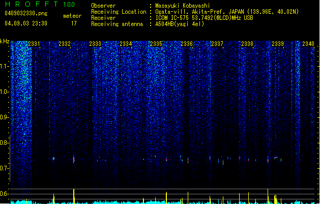The height and width of the screenshot is (204, 320).
Task: Click the 2332 time marker
Action: pos(65,44)
